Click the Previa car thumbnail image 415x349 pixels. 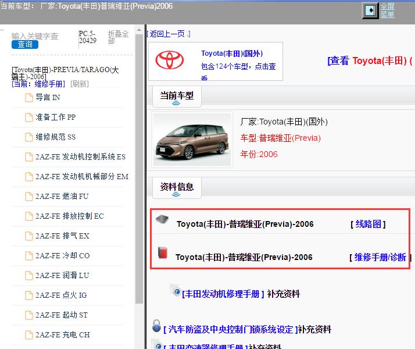click(x=192, y=140)
